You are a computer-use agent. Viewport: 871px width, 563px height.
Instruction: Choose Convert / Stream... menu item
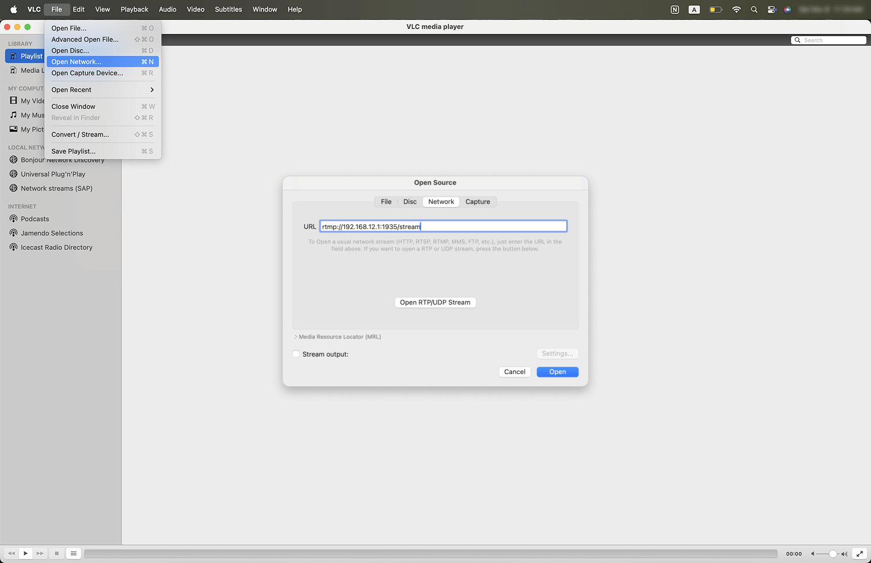pyautogui.click(x=102, y=135)
